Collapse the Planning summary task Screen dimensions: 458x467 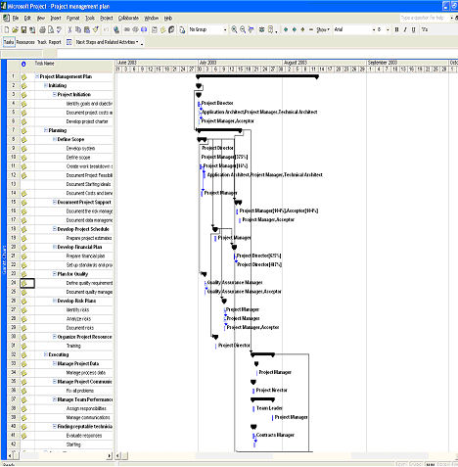46,130
